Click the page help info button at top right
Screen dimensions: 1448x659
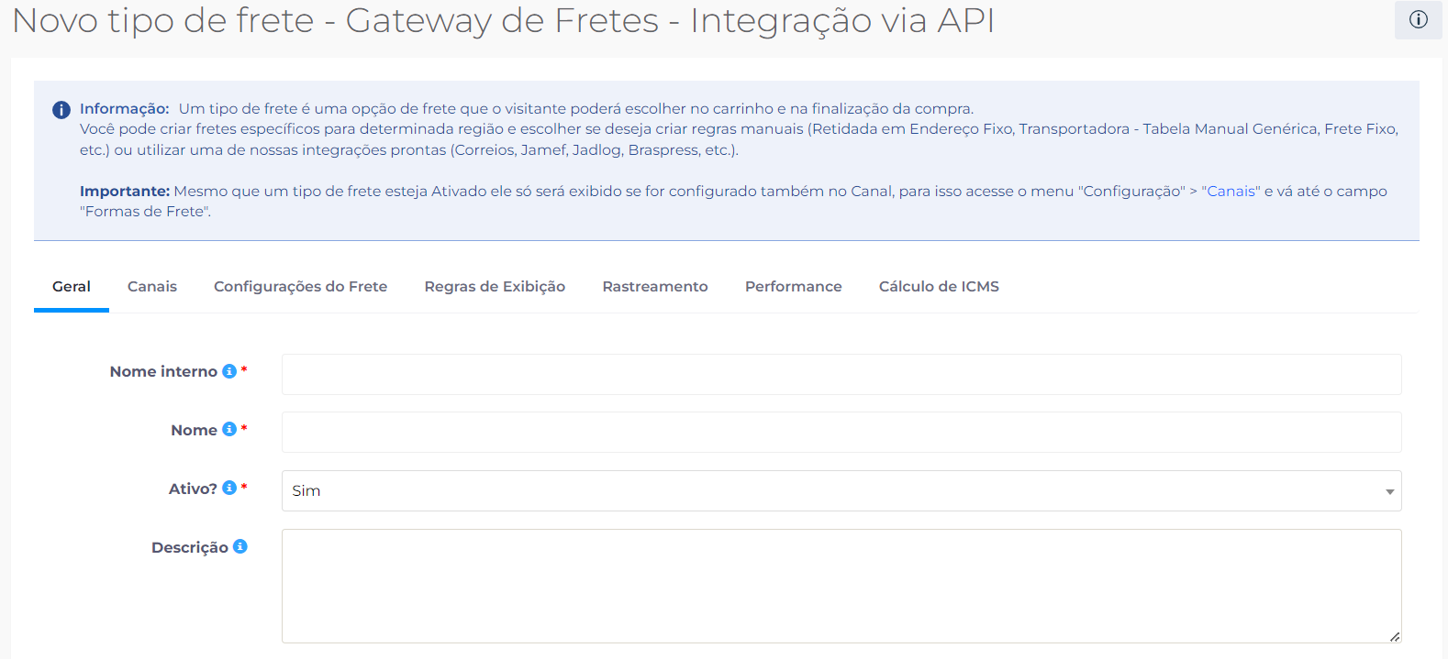click(x=1418, y=19)
